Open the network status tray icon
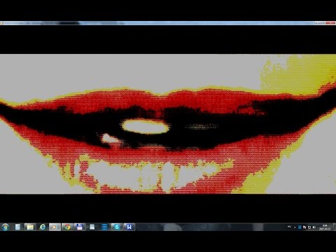The width and height of the screenshot is (336, 252). click(309, 227)
